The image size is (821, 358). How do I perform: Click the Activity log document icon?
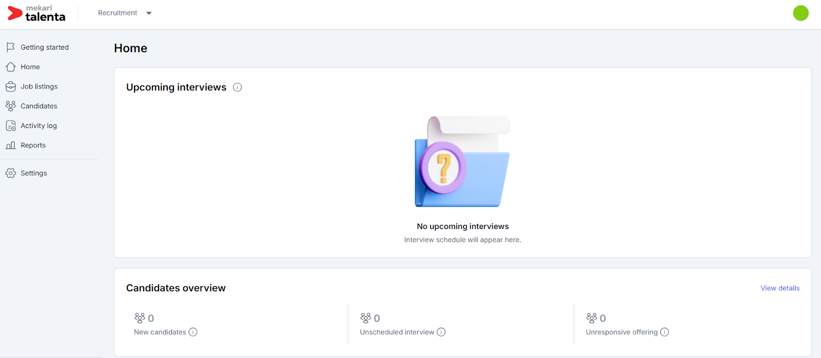pos(10,125)
